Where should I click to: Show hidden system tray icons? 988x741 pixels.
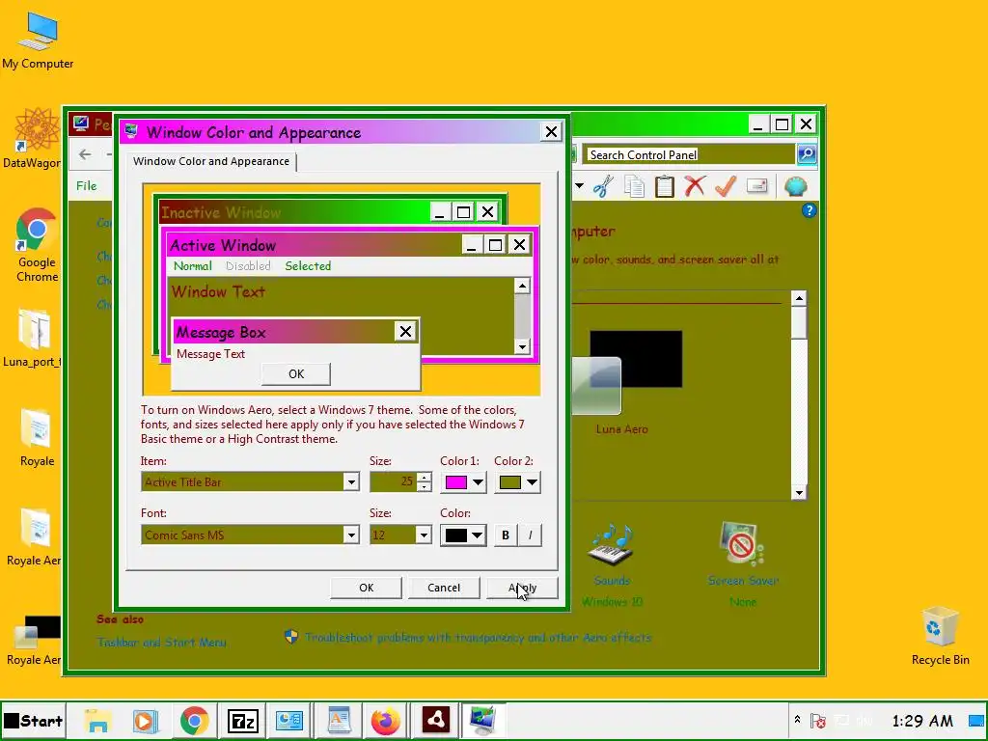[797, 720]
